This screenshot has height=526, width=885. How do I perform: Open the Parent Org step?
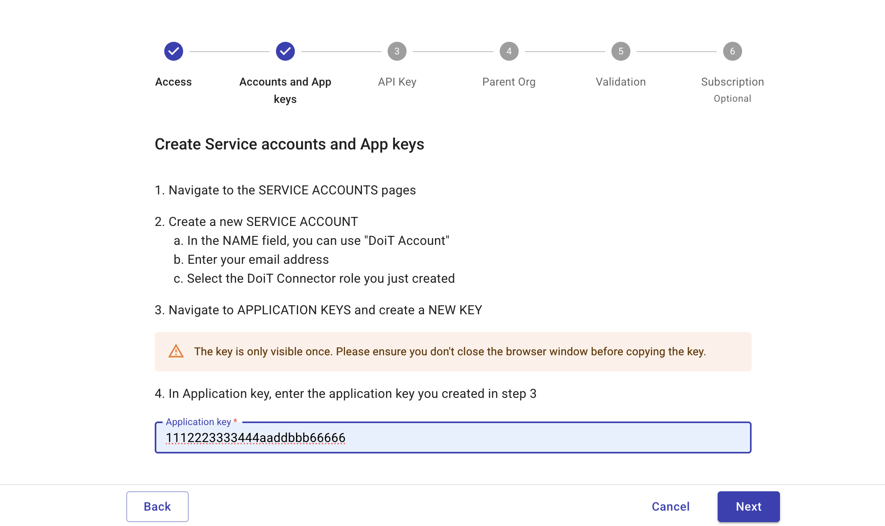[509, 82]
